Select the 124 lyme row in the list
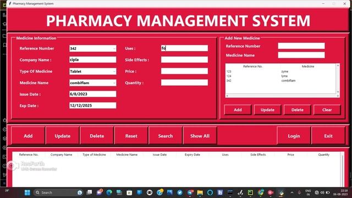Screen dimensions: 352x198 coord(280,76)
